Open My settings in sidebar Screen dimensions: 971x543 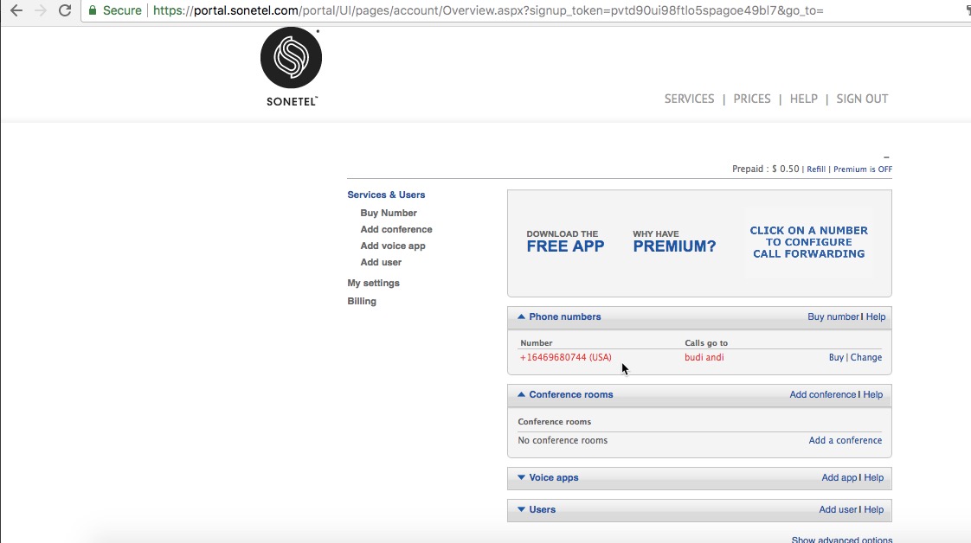tap(373, 284)
